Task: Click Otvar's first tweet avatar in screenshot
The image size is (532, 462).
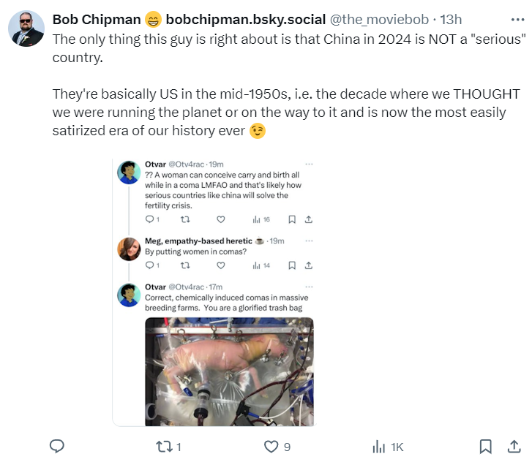Action: coord(129,173)
